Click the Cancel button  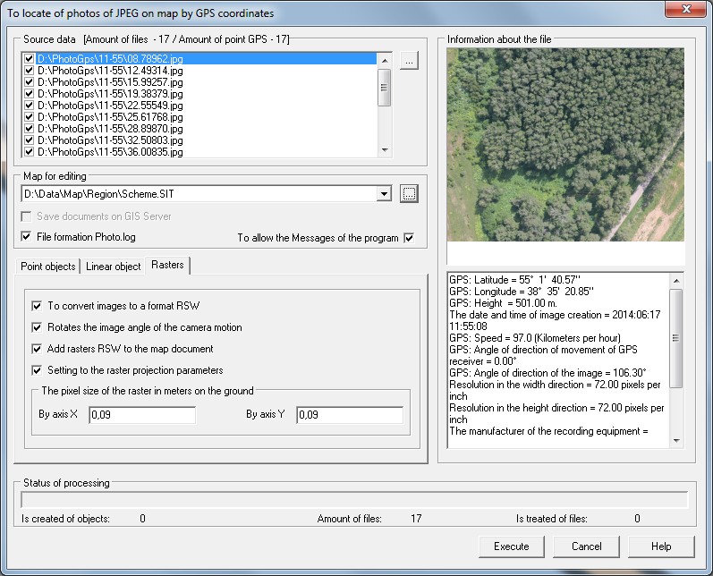click(586, 546)
